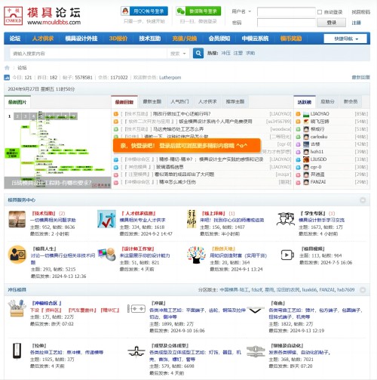Click inside the username input field
The width and height of the screenshot is (377, 380).
(287, 12)
